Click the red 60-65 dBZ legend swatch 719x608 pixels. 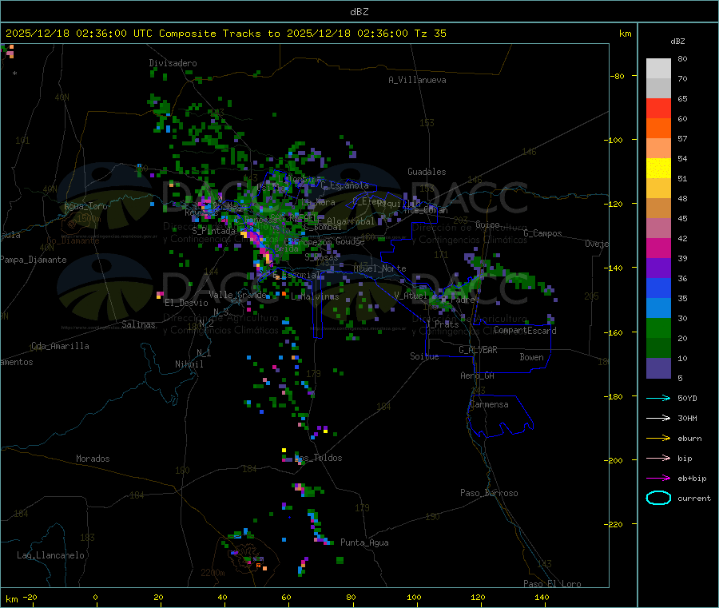[x=658, y=108]
